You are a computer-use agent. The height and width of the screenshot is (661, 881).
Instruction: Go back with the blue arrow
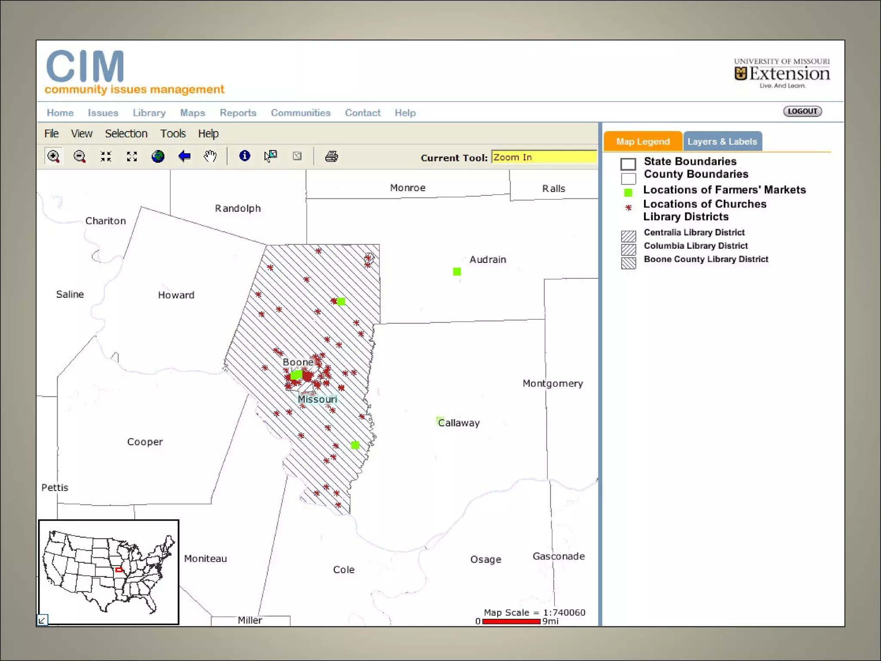coord(184,156)
